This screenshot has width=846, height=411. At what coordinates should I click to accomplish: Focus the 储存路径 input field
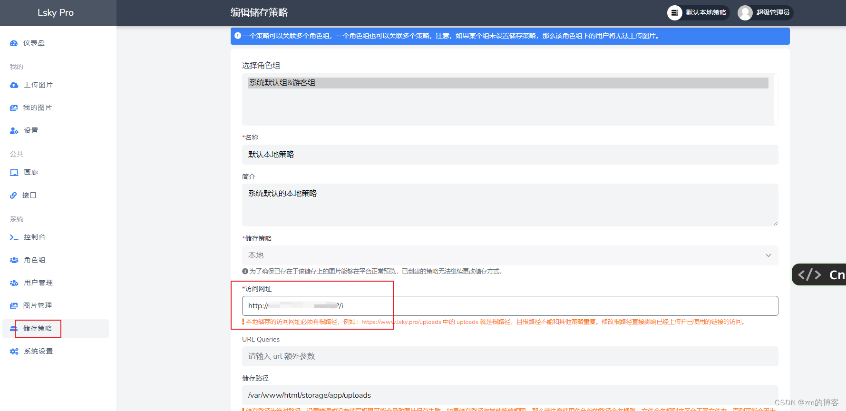click(510, 395)
